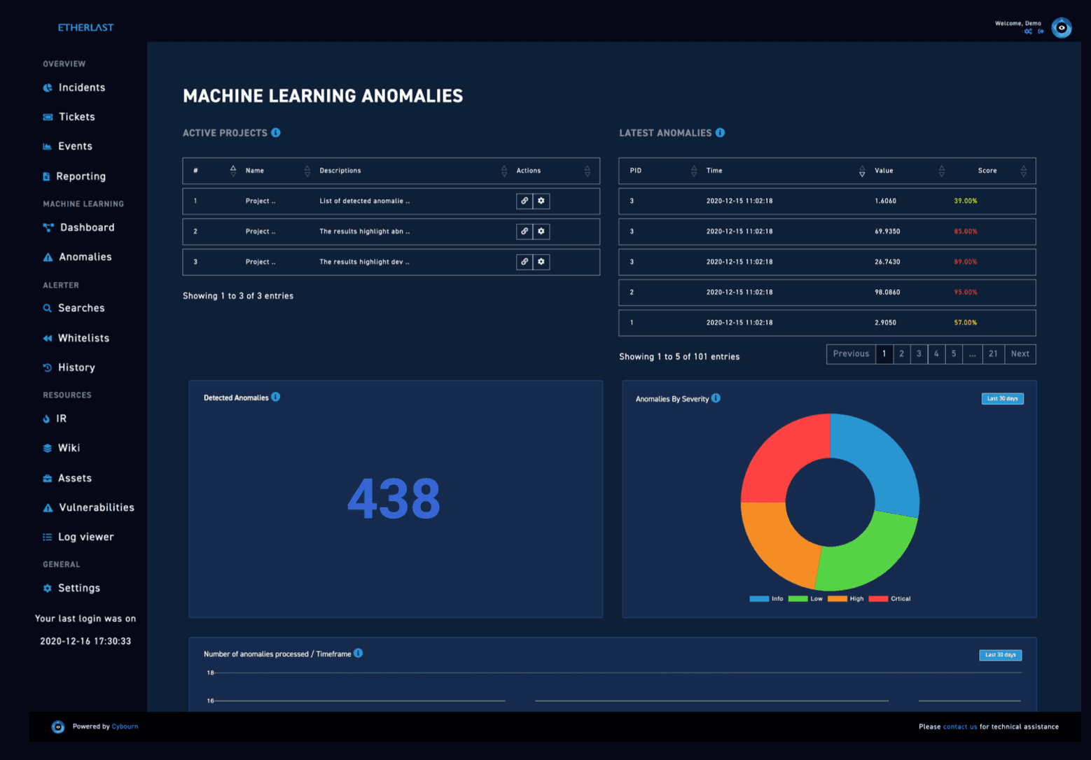1091x760 pixels.
Task: Click link icon in project 3 row
Action: coord(524,262)
